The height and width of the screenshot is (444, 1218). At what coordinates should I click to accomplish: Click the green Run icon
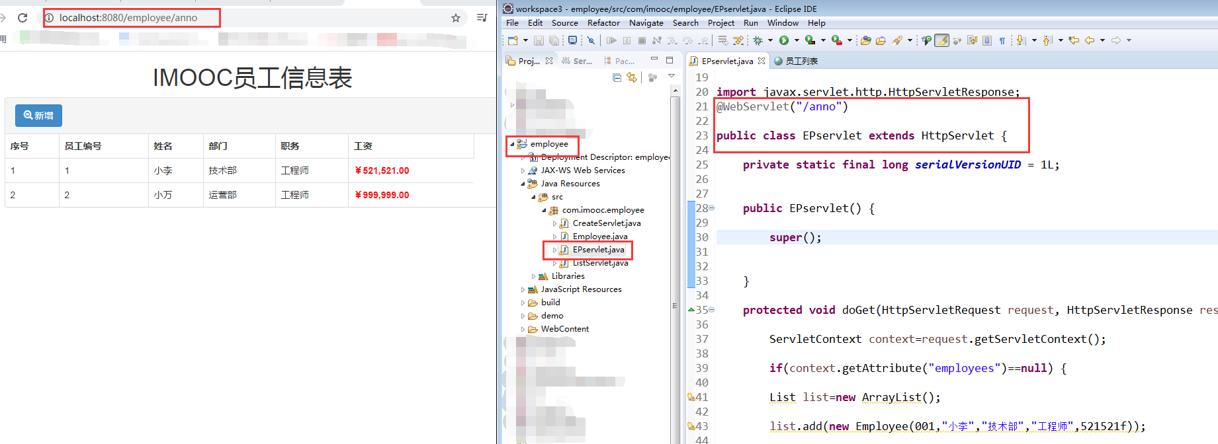(x=783, y=40)
